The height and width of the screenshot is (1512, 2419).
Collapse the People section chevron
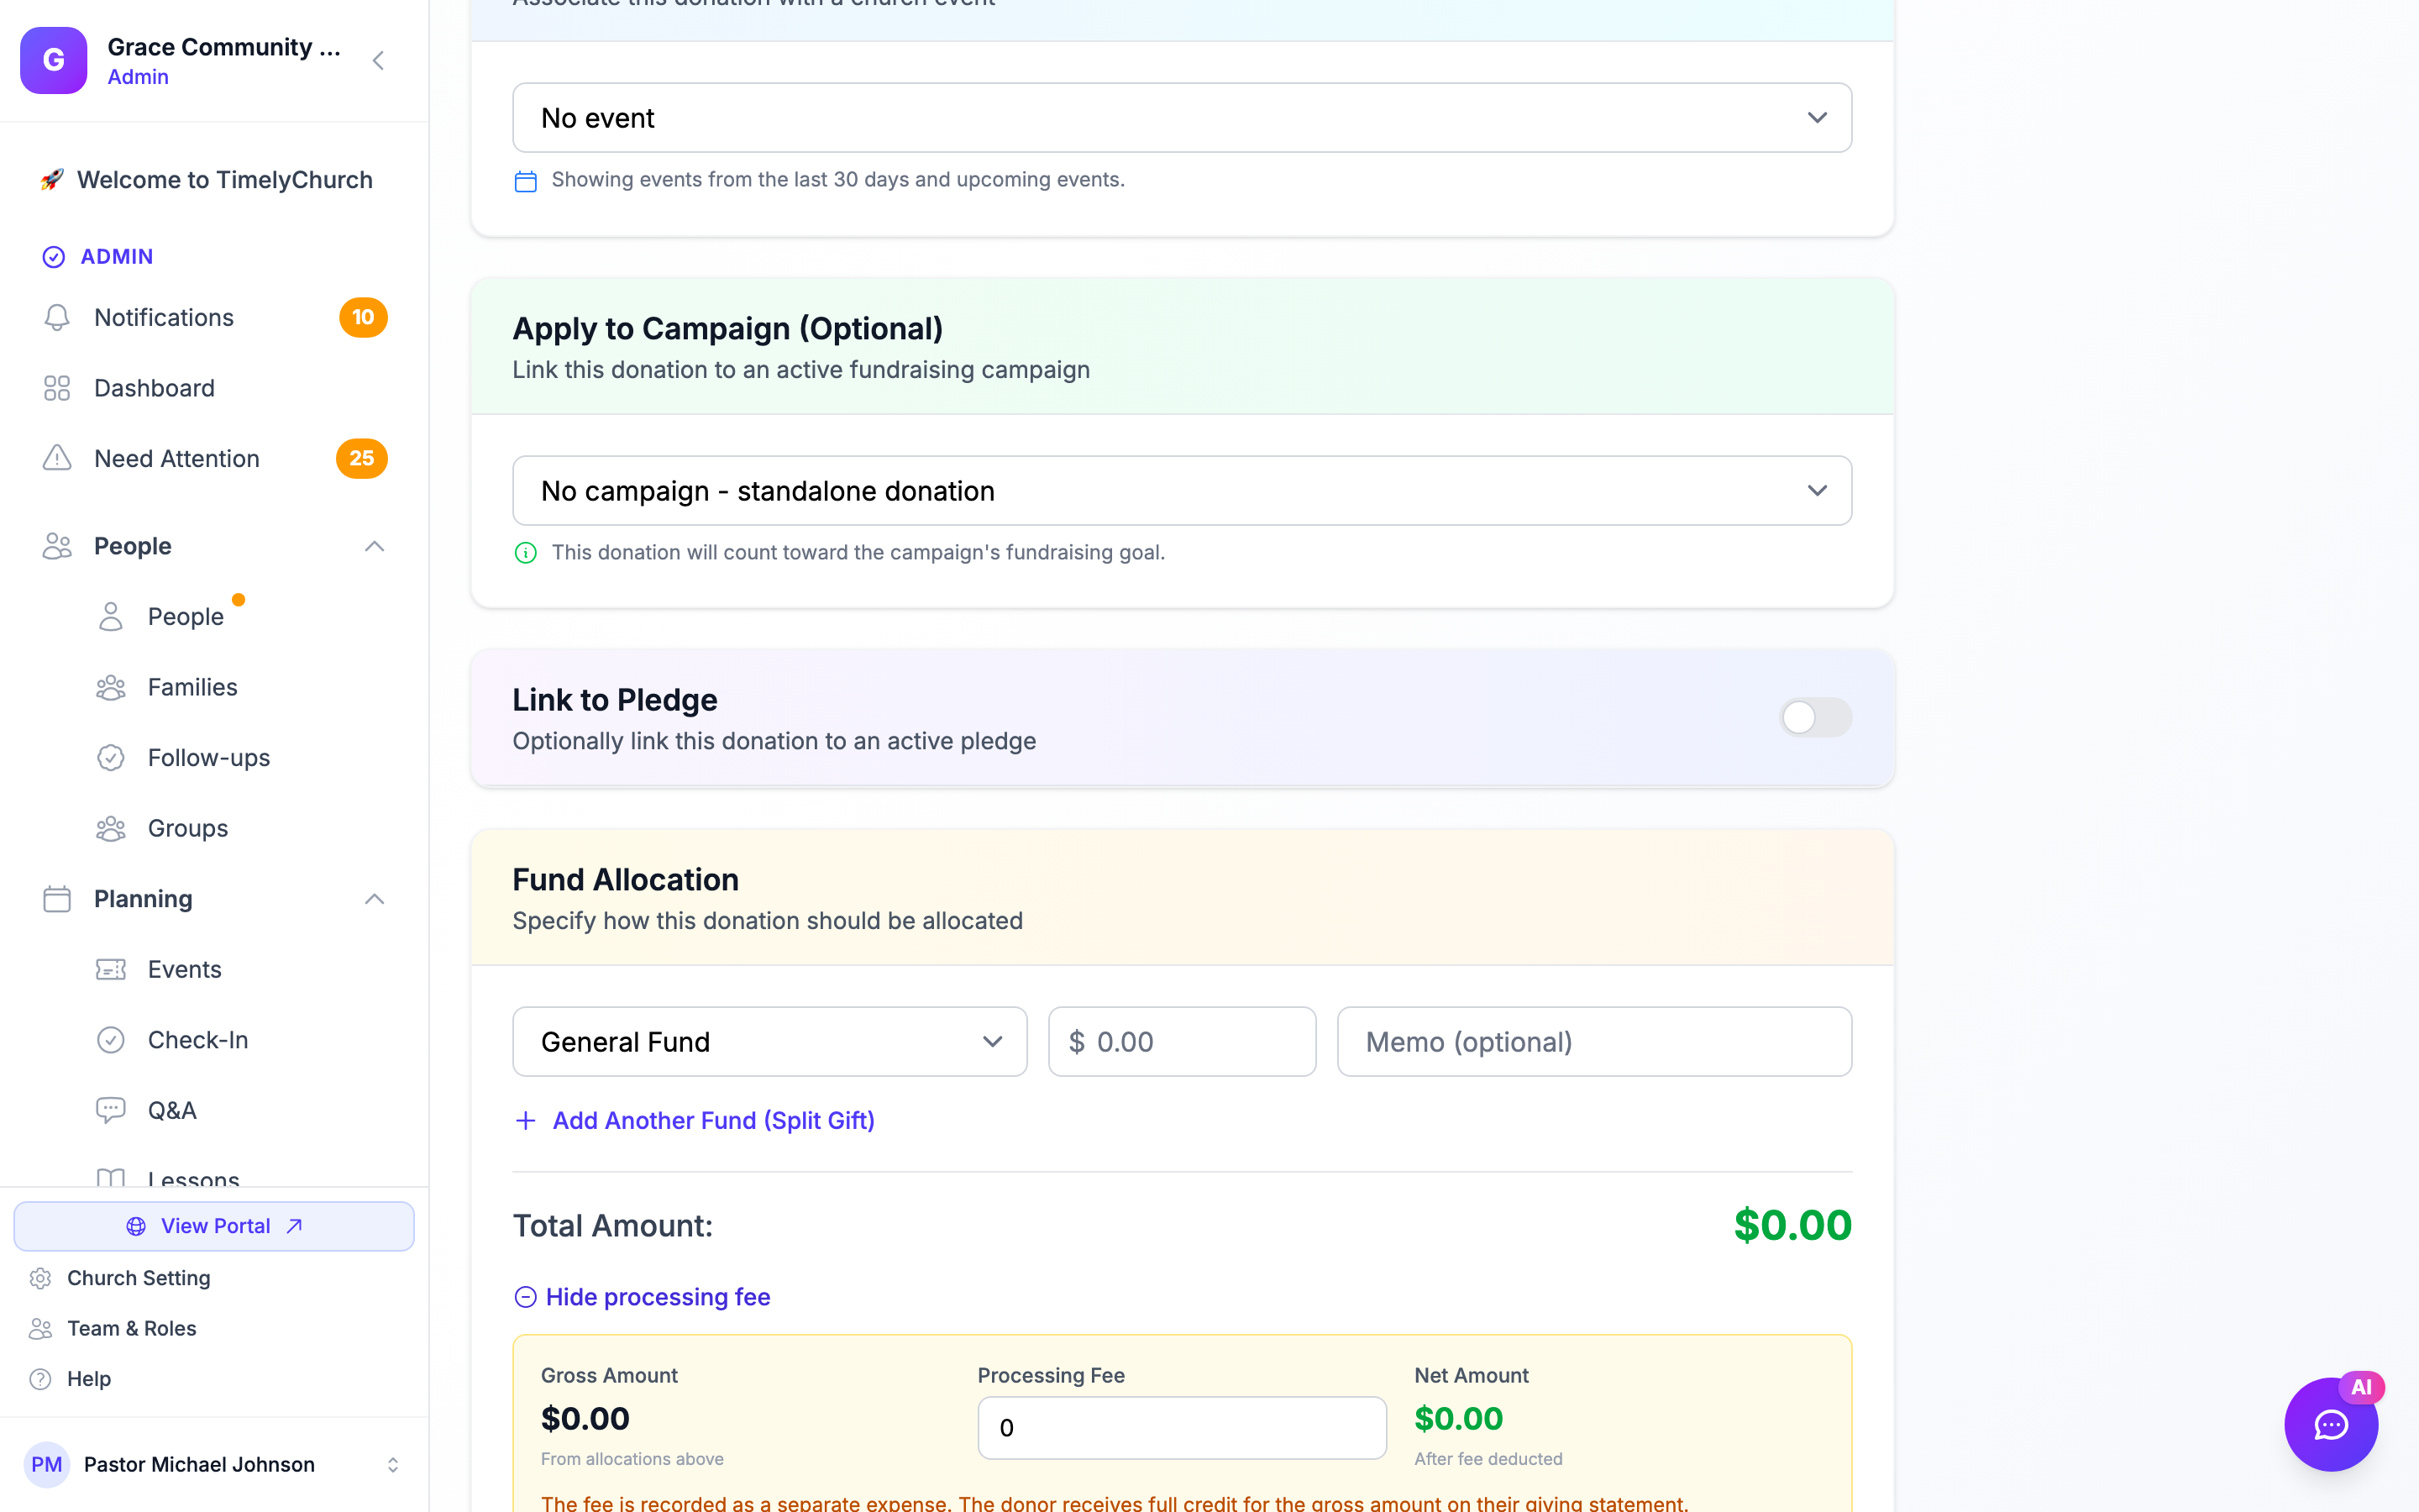[x=375, y=546]
